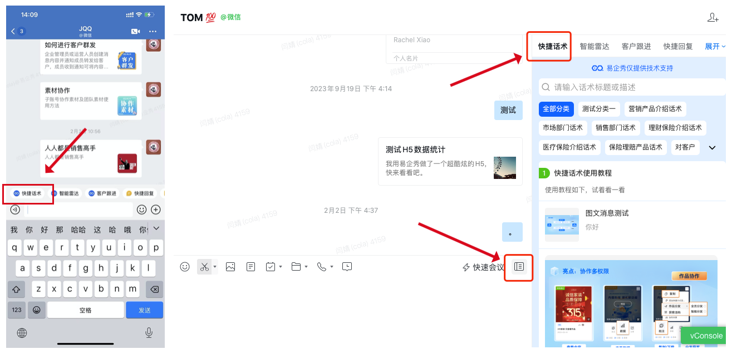The width and height of the screenshot is (732, 354).
Task: Tap the 空格 space key on phone keyboard
Action: click(x=85, y=310)
